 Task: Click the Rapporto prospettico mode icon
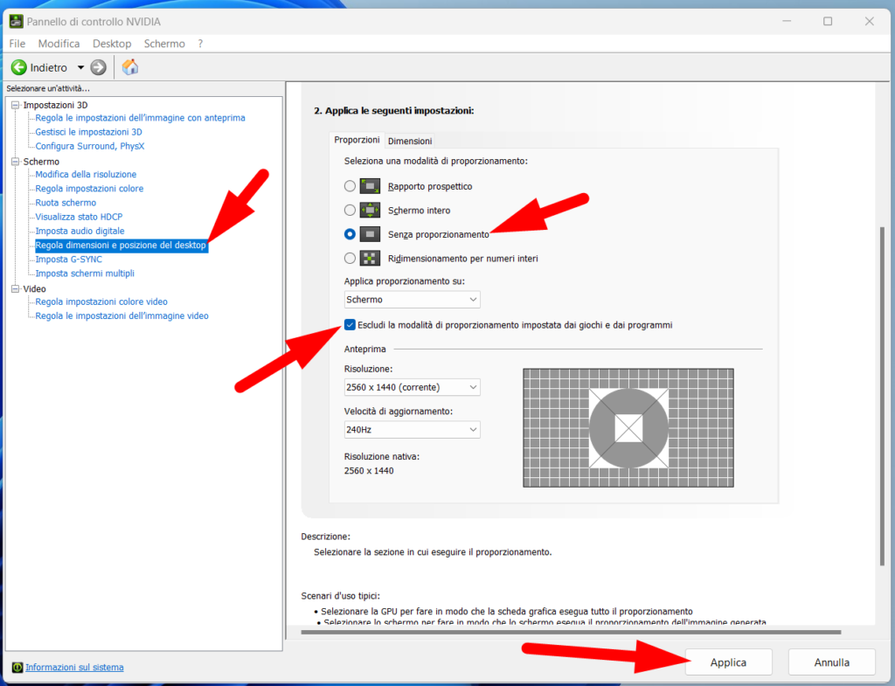[370, 186]
